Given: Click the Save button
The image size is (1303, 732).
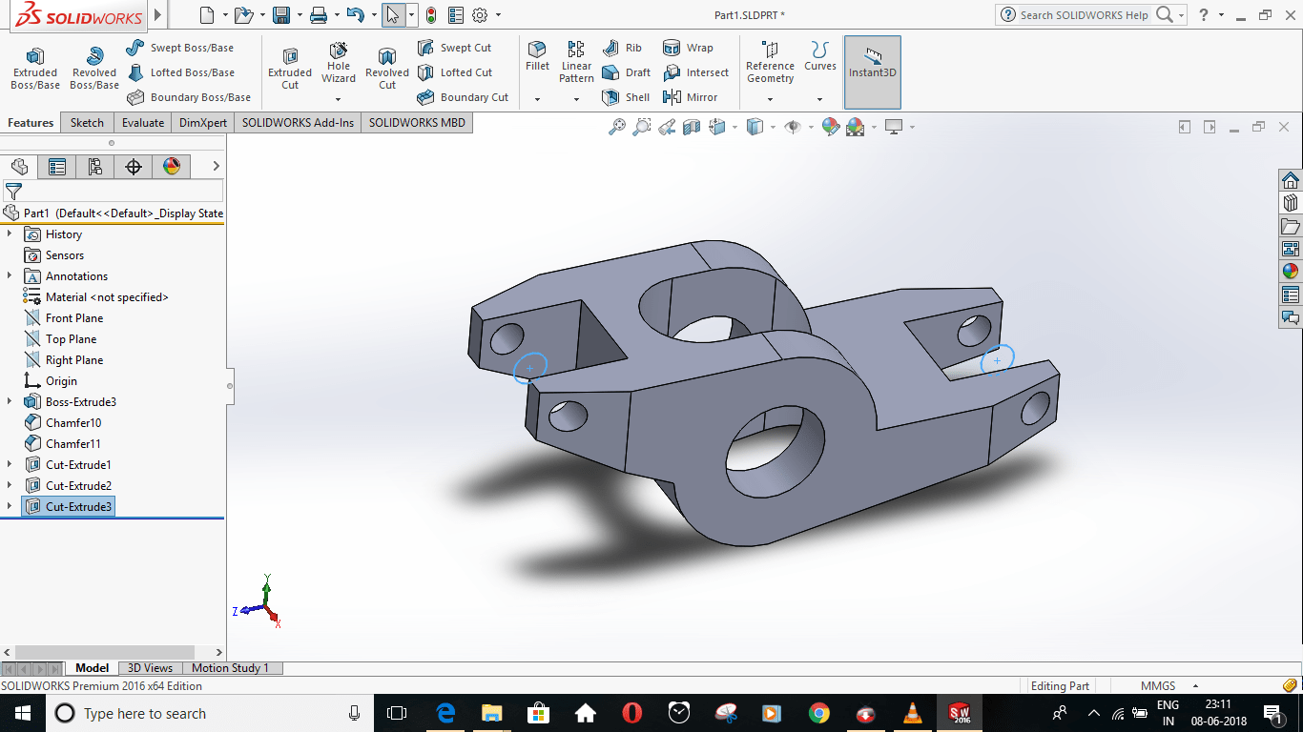Looking at the screenshot, I should pyautogui.click(x=279, y=14).
